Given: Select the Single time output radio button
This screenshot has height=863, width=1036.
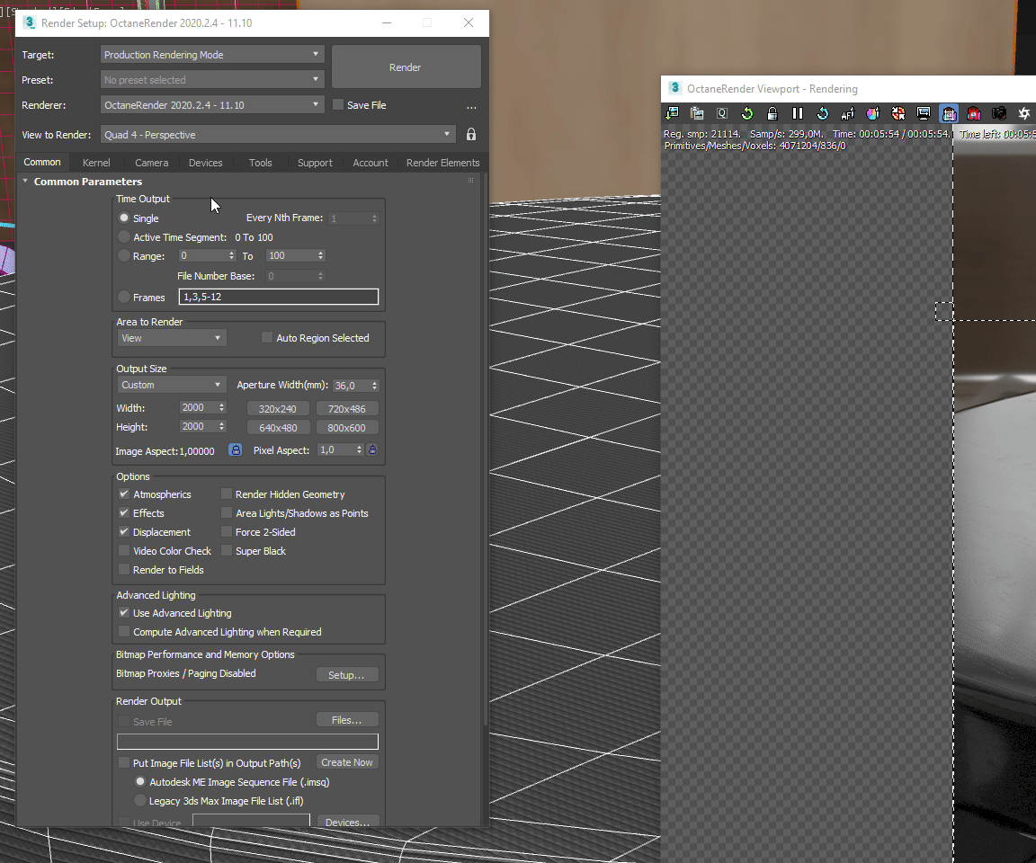Looking at the screenshot, I should pyautogui.click(x=123, y=218).
